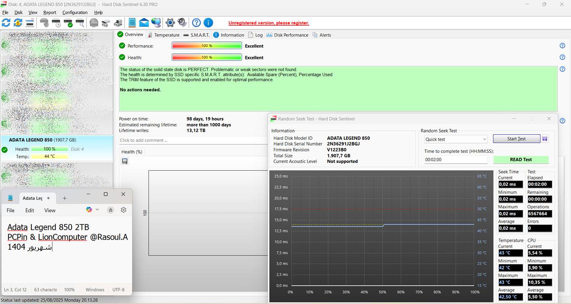571x304 pixels.
Task: Switch to the Alerts tab
Action: click(322, 35)
